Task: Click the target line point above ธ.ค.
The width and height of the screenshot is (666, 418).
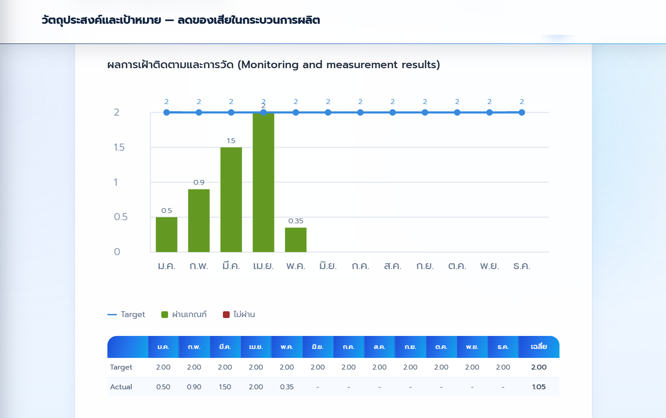Action: tap(522, 113)
